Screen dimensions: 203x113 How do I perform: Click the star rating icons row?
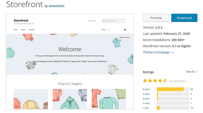[155, 81]
